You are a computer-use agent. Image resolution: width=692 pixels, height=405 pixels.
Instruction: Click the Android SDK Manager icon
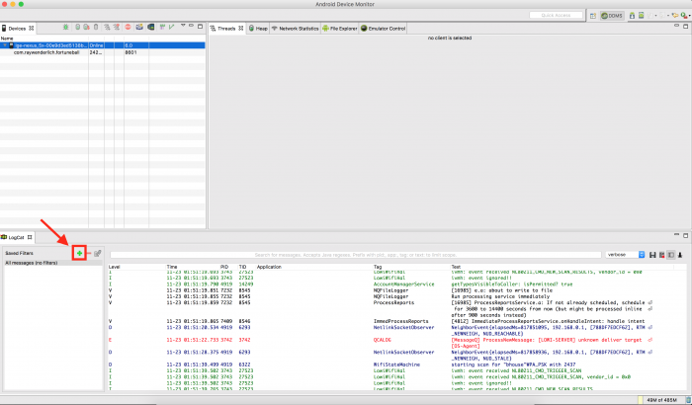(632, 16)
